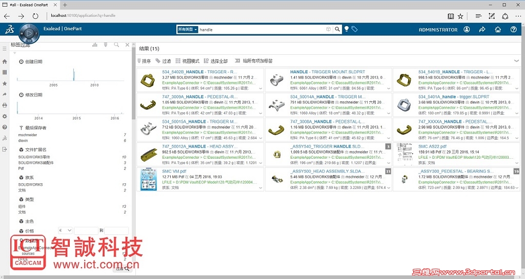
Task: Click inside the handle search input field
Action: click(x=261, y=29)
